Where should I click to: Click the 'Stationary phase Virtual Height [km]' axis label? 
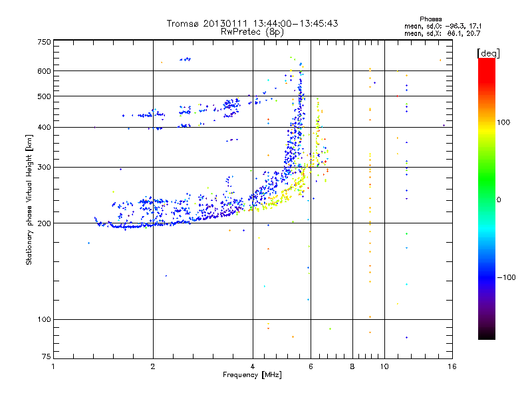[x=29, y=199]
